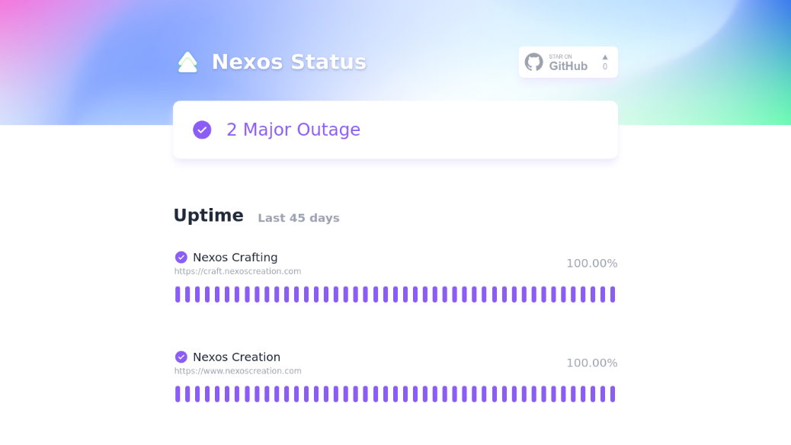Click the GitHub octocat icon

pos(533,62)
